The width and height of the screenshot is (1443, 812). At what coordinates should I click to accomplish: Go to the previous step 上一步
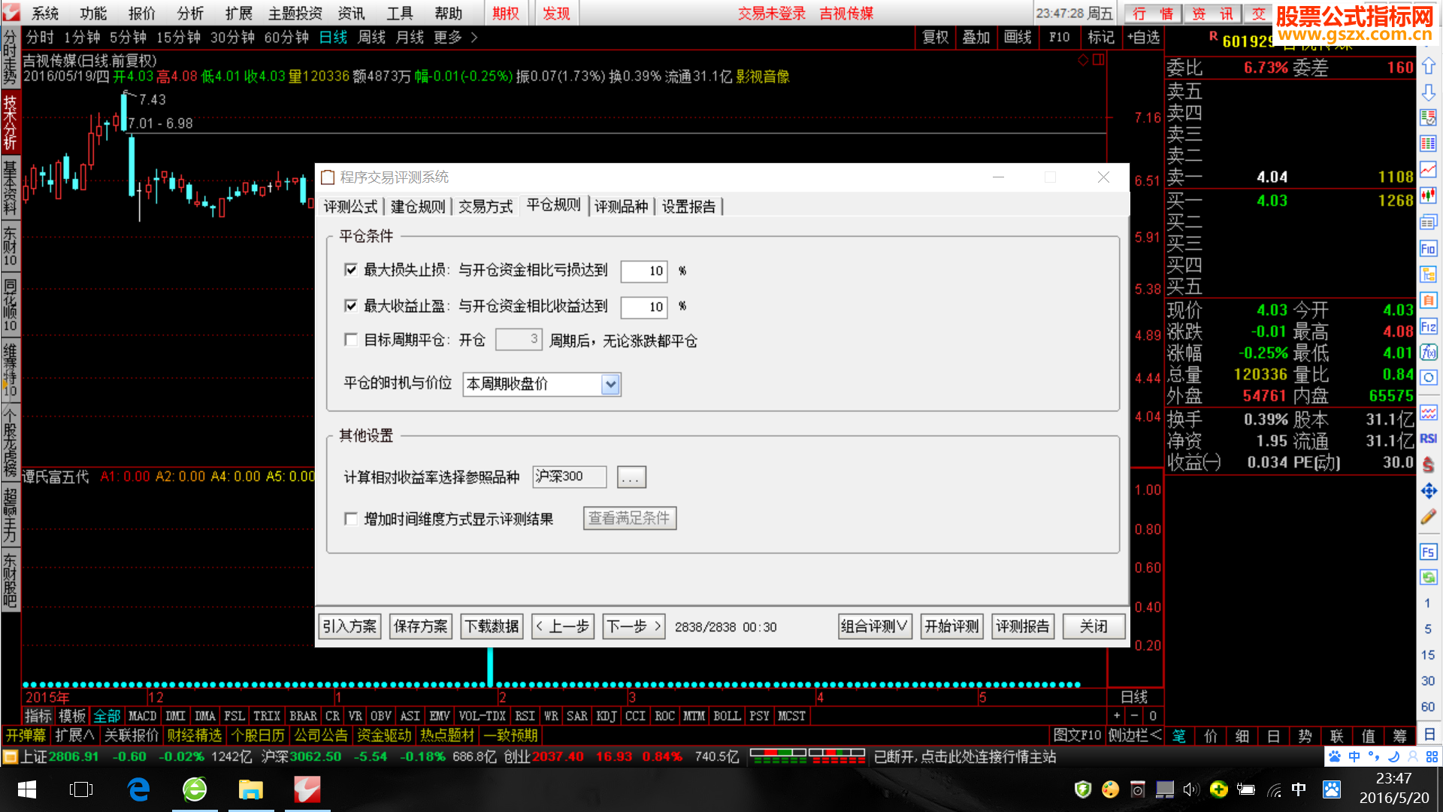[563, 626]
